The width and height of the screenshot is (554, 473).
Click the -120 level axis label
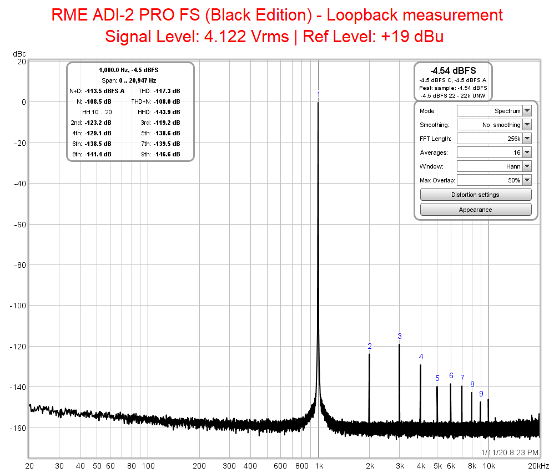tap(18, 347)
